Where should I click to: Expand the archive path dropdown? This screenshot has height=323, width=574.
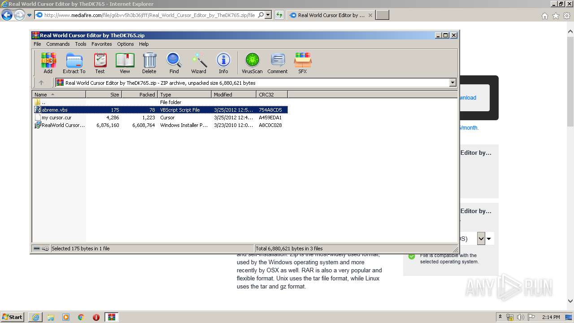(452, 83)
